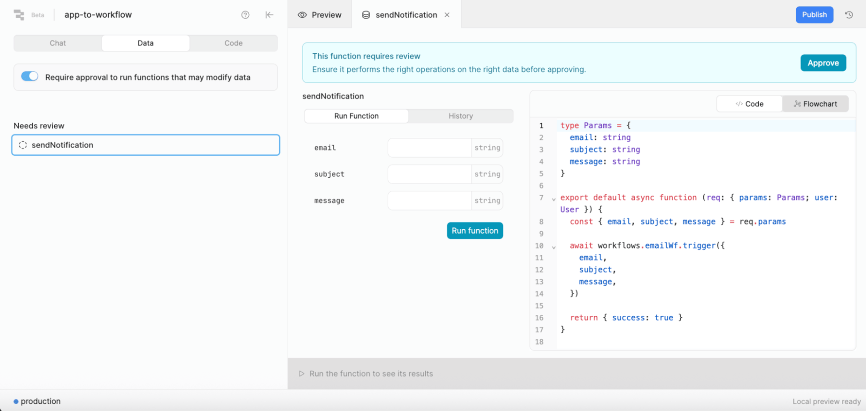This screenshot has height=411, width=866.
Task: Switch the code view to Flowchart
Action: tap(815, 104)
